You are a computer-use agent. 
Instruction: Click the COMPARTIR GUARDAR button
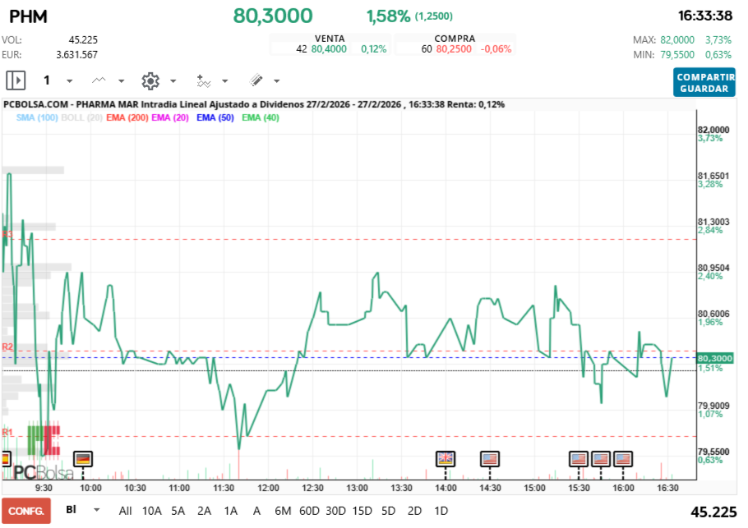click(704, 80)
